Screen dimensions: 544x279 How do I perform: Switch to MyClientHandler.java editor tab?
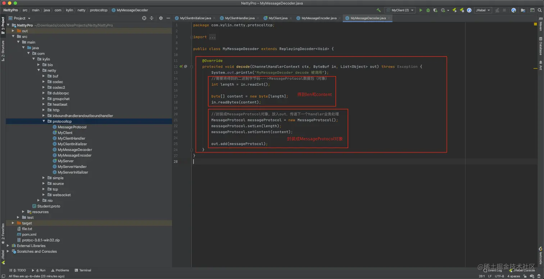[239, 18]
